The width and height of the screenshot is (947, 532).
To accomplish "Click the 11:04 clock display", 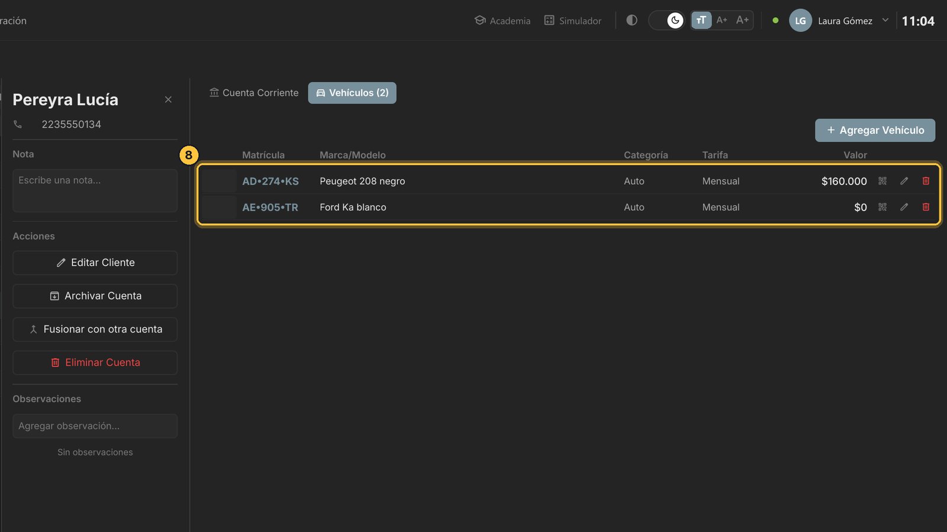I will tap(918, 21).
